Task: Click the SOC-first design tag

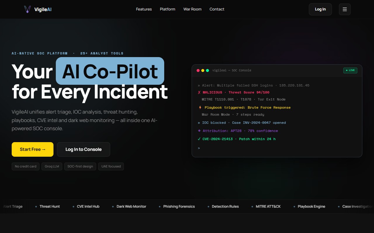Action: [x=80, y=166]
